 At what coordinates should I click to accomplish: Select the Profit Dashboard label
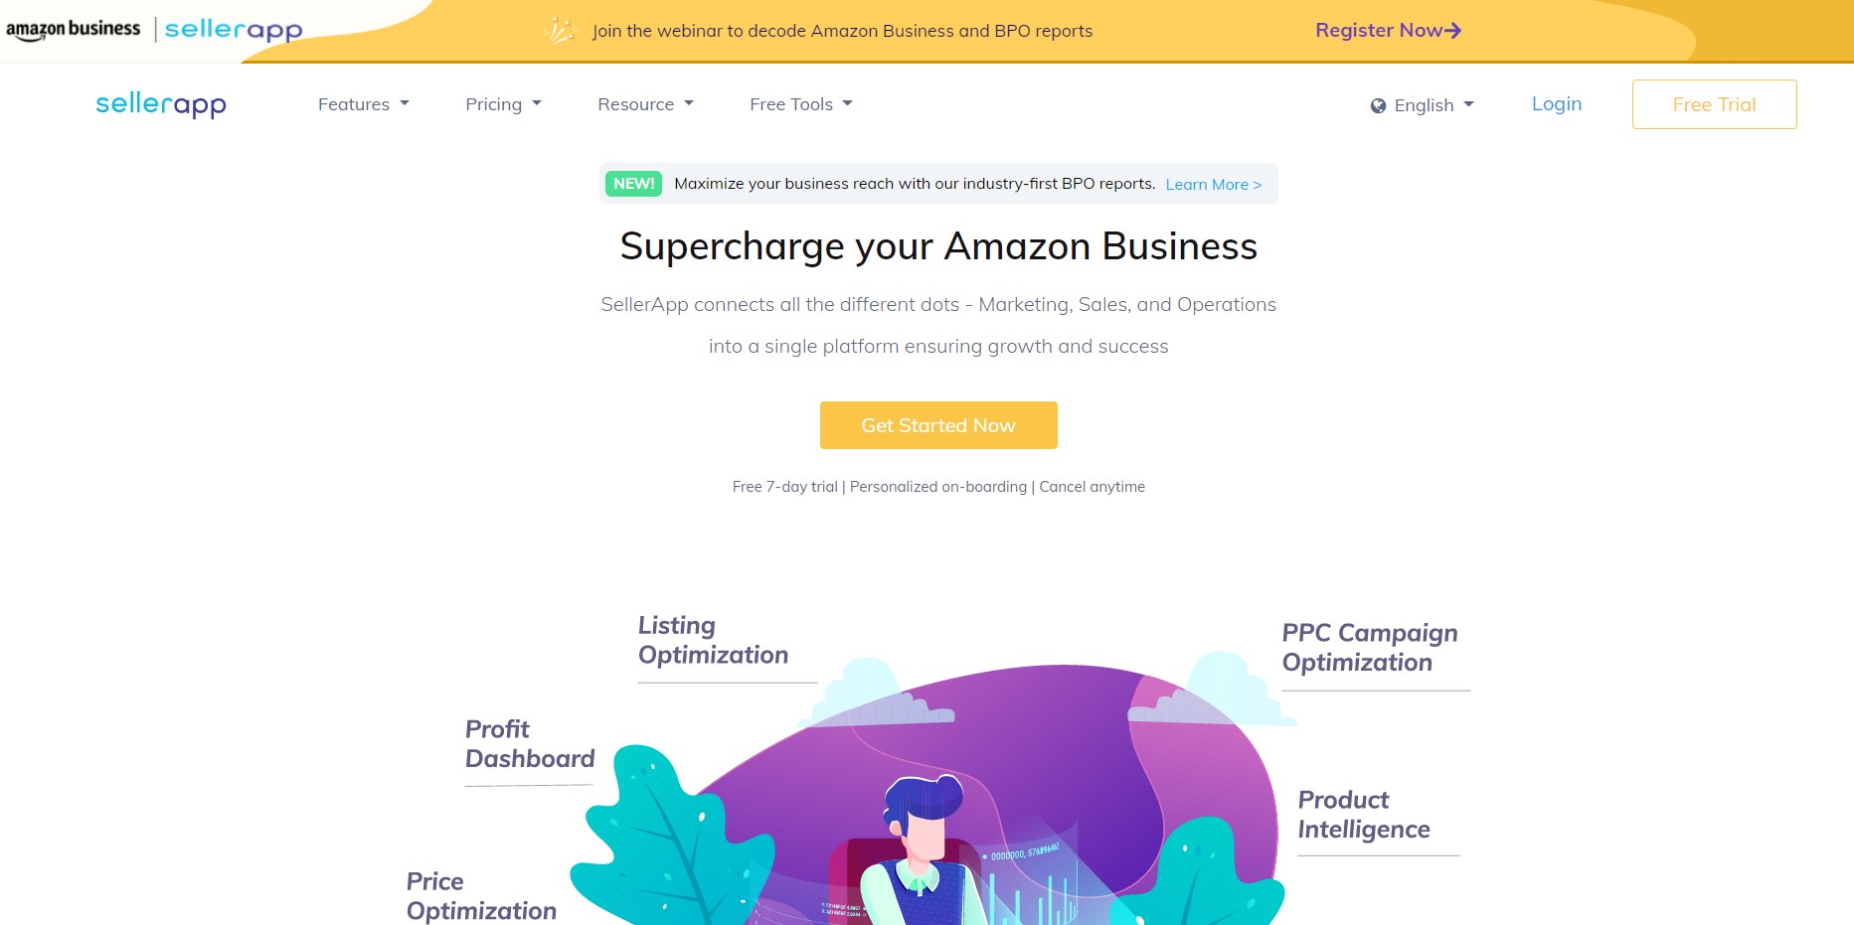coord(530,744)
